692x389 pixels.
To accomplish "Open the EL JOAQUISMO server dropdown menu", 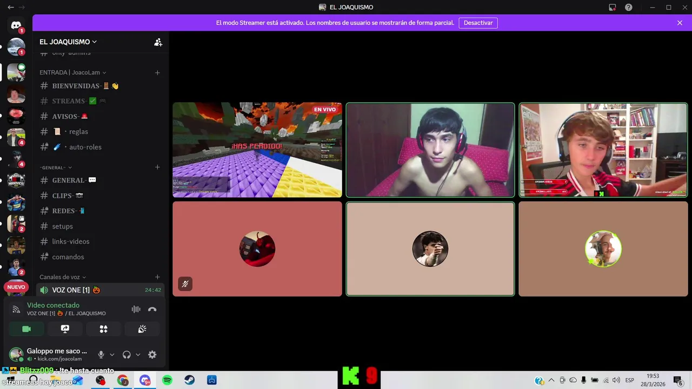I will (x=68, y=42).
